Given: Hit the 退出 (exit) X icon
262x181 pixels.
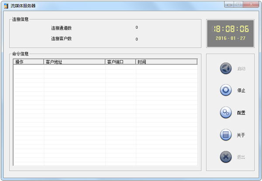Looking at the screenshot, I should (x=226, y=157).
